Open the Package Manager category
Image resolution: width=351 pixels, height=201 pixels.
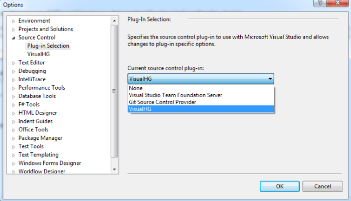coord(40,138)
